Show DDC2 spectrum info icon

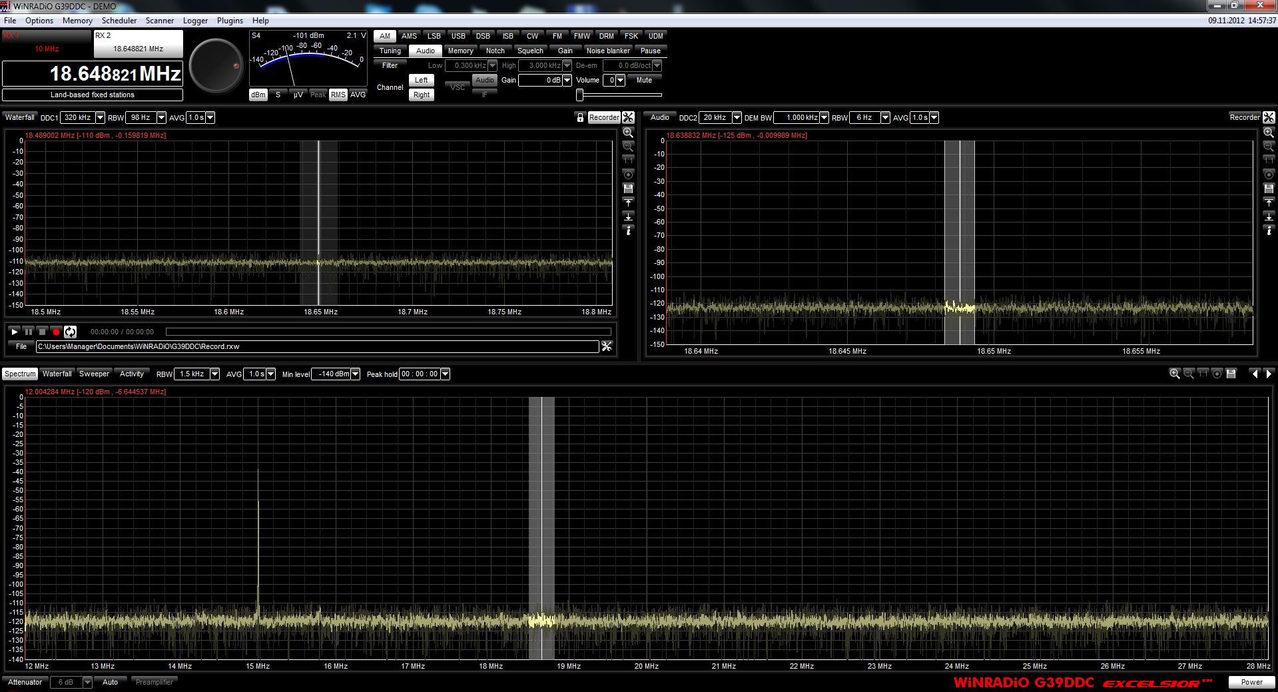pyautogui.click(x=1269, y=230)
